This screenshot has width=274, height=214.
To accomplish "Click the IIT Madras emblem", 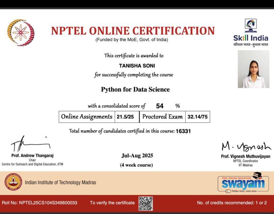I will 13,182.
